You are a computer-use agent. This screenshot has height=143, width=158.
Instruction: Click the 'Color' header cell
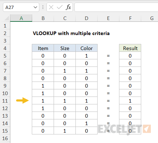pyautogui.click(x=87, y=48)
